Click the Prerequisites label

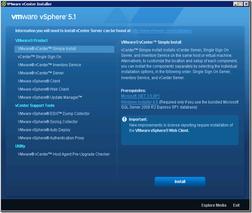[133, 90]
